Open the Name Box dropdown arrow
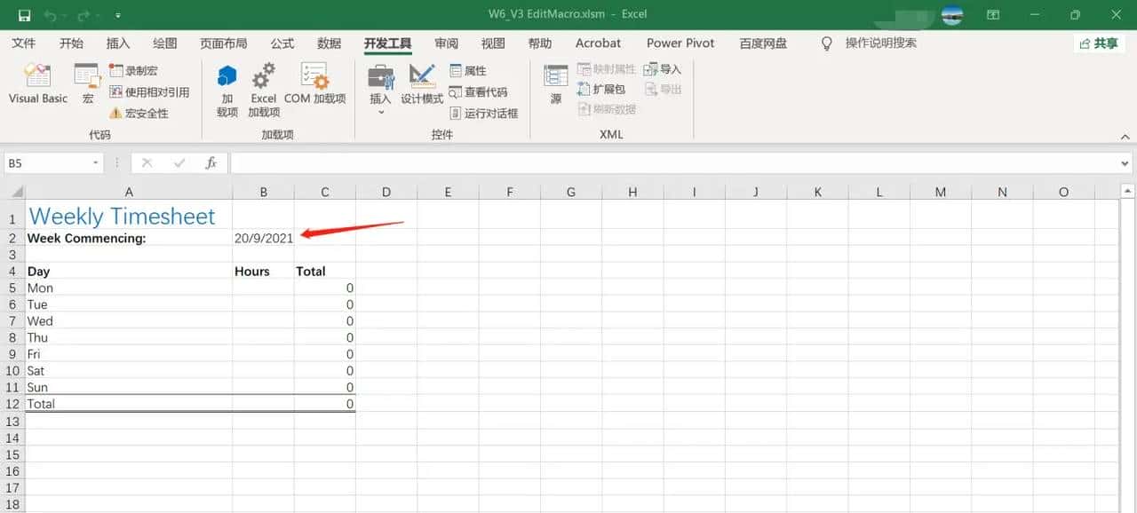Viewport: 1137px width, 513px height. [96, 163]
